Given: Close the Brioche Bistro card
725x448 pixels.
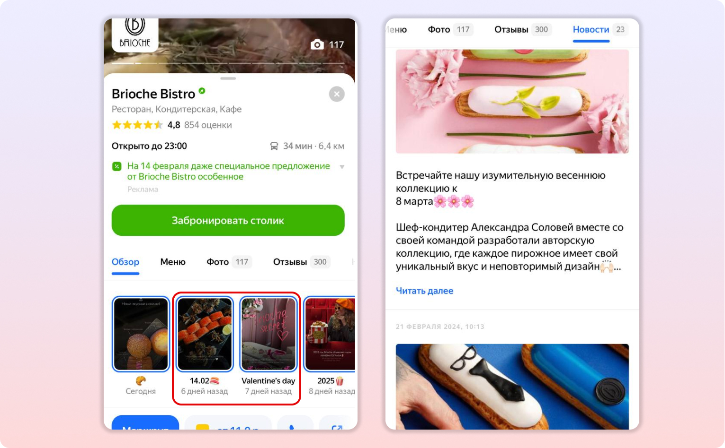Looking at the screenshot, I should click(x=337, y=94).
